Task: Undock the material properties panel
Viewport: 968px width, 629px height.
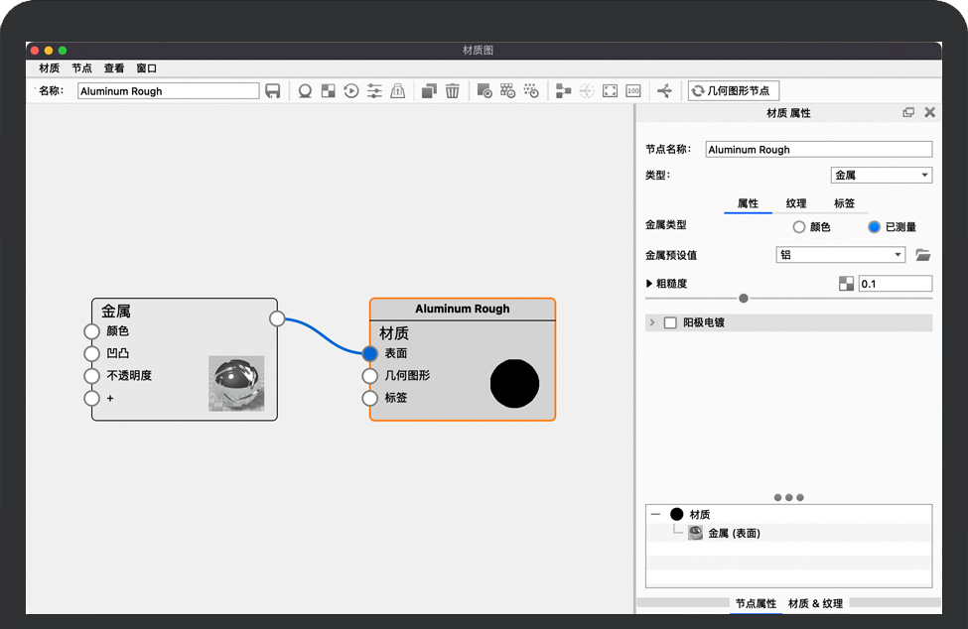Action: click(908, 113)
